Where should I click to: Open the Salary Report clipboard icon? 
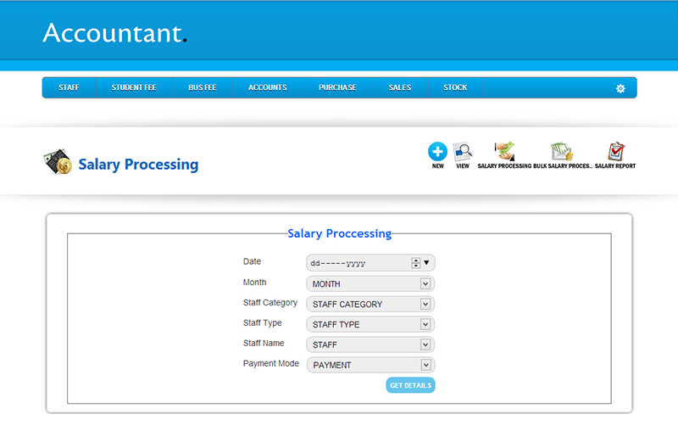pos(615,153)
